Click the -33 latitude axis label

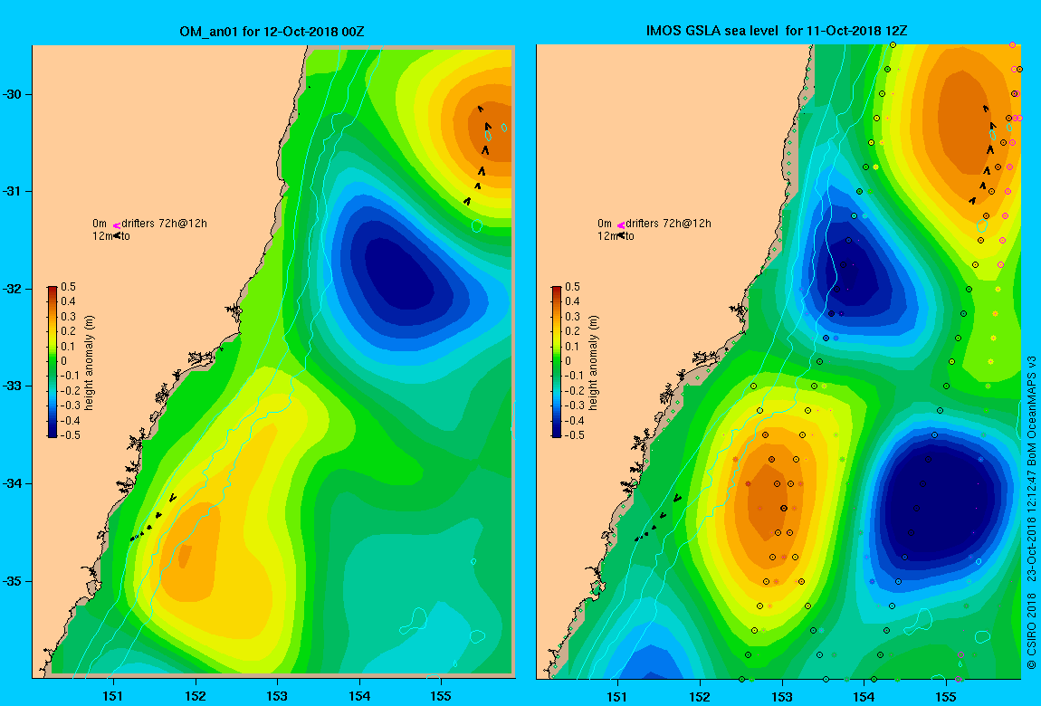(12, 386)
